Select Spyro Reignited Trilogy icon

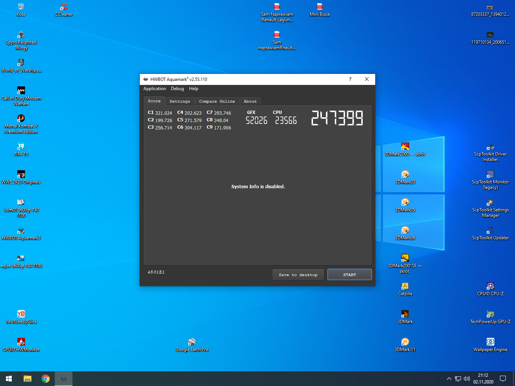click(21, 40)
